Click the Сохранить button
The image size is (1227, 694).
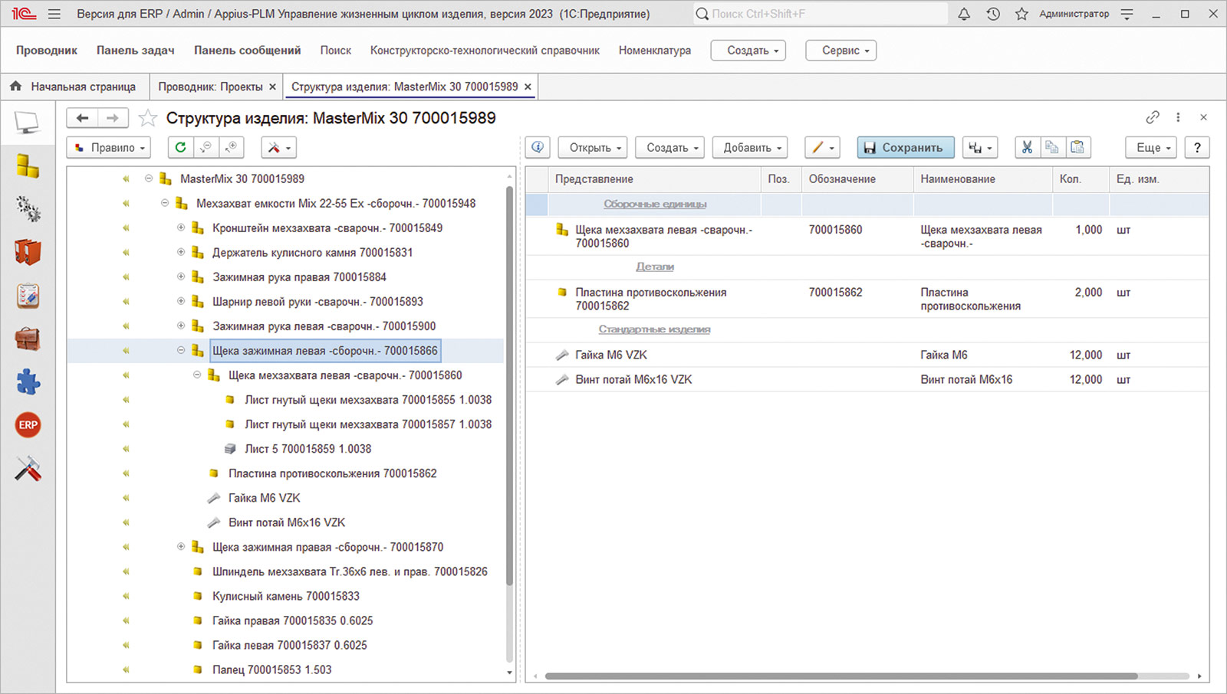(x=906, y=147)
